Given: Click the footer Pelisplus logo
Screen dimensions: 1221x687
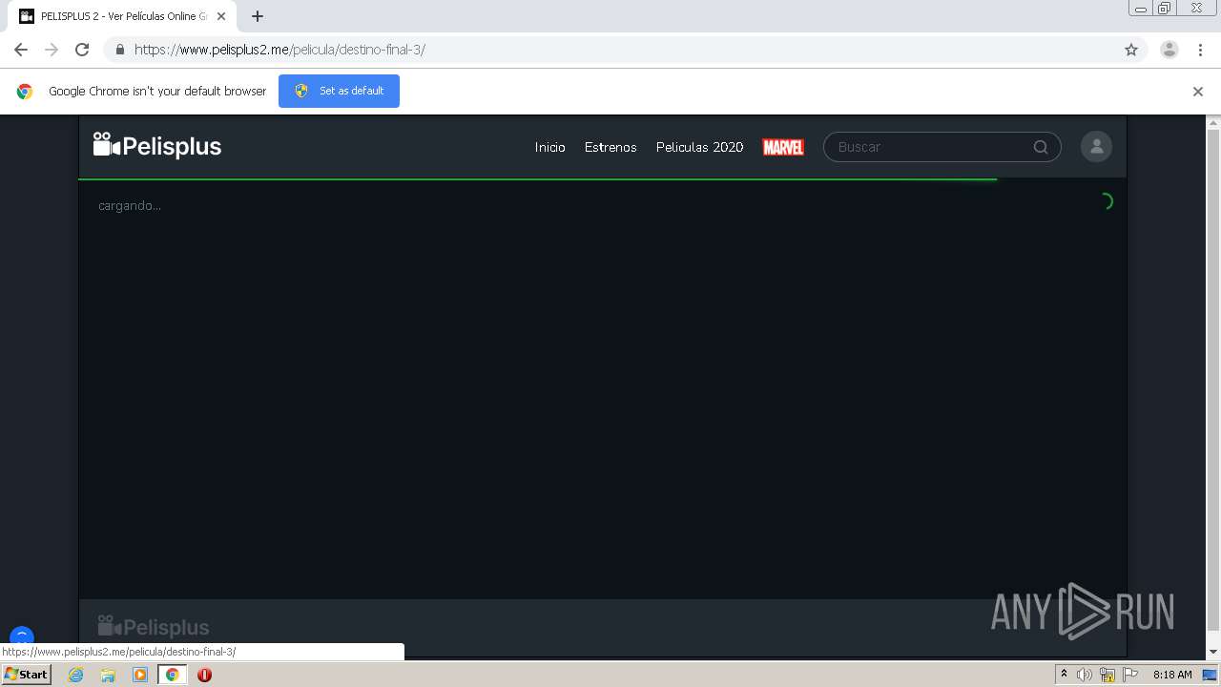Looking at the screenshot, I should [154, 627].
